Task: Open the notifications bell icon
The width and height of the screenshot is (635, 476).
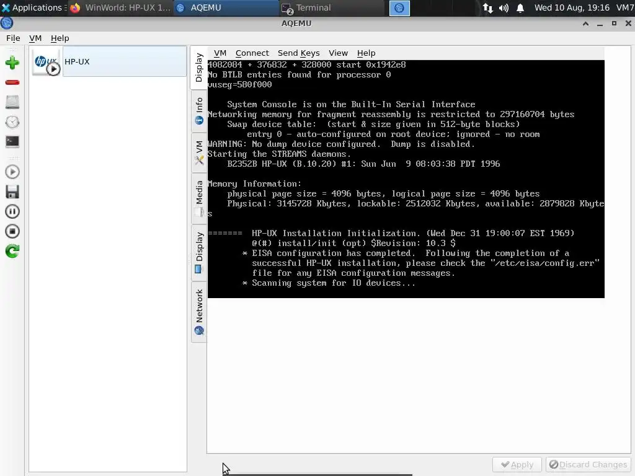Action: [520, 7]
